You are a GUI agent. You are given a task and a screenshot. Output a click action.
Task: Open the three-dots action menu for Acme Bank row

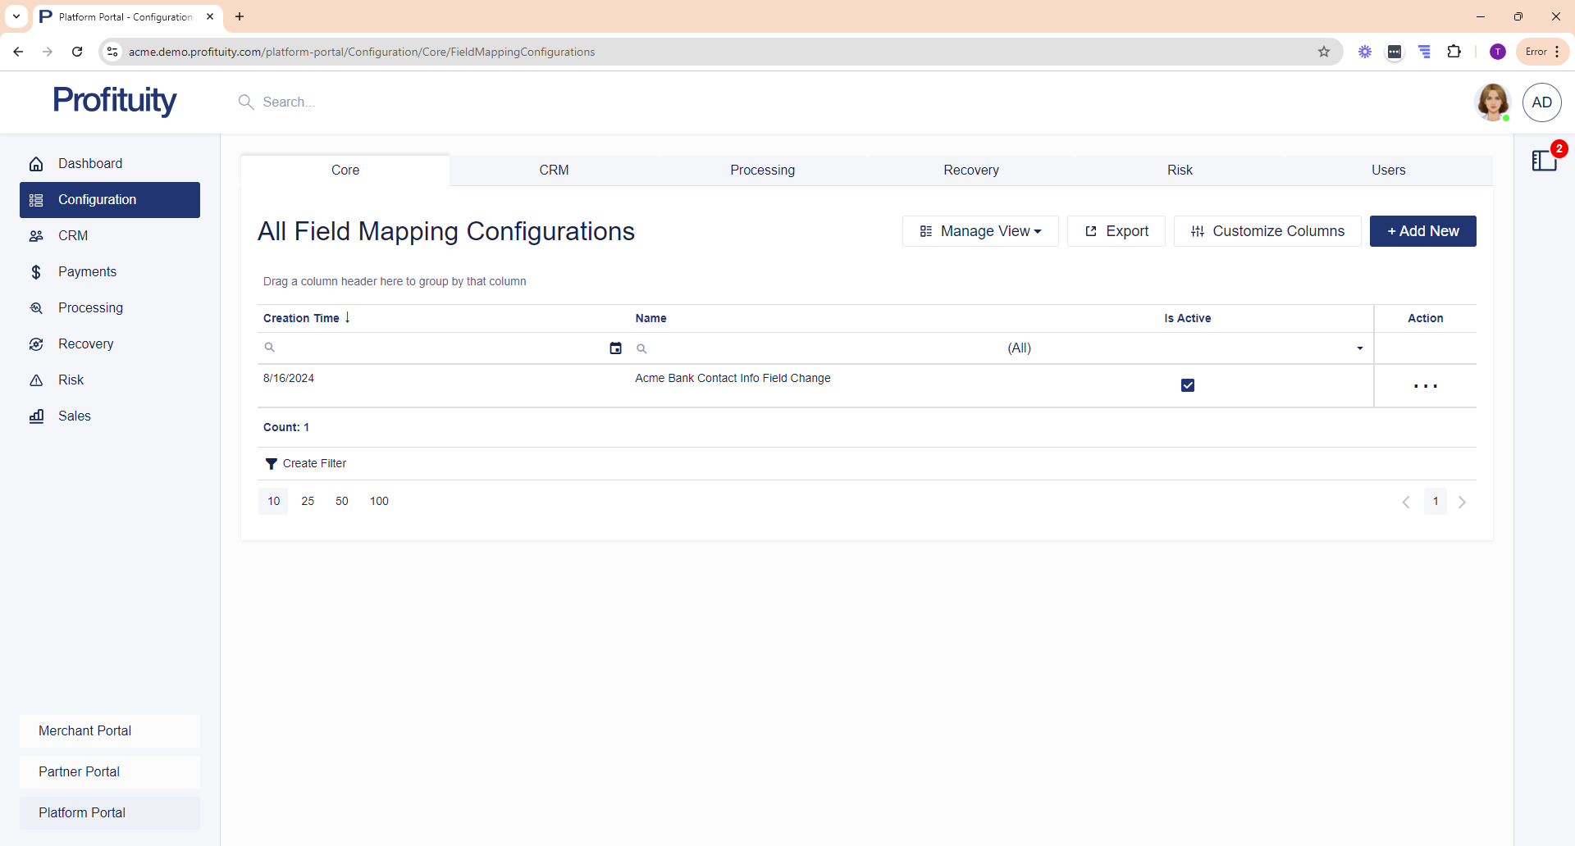pos(1425,386)
